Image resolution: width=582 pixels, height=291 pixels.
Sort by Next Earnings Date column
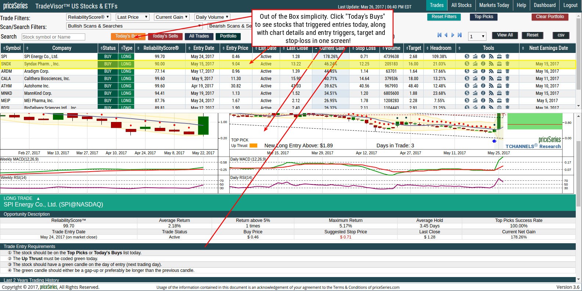coord(547,48)
